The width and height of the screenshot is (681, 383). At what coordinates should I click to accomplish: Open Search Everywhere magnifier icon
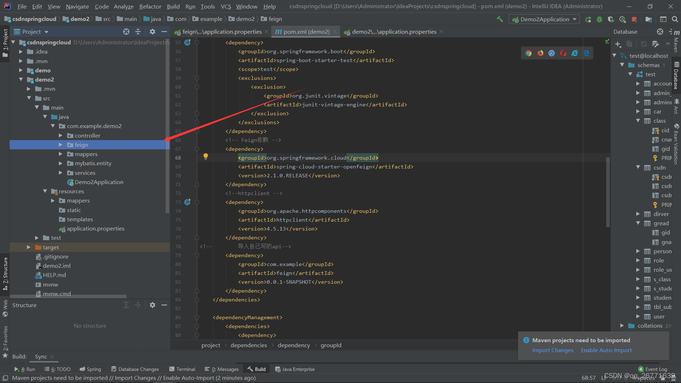click(x=675, y=19)
